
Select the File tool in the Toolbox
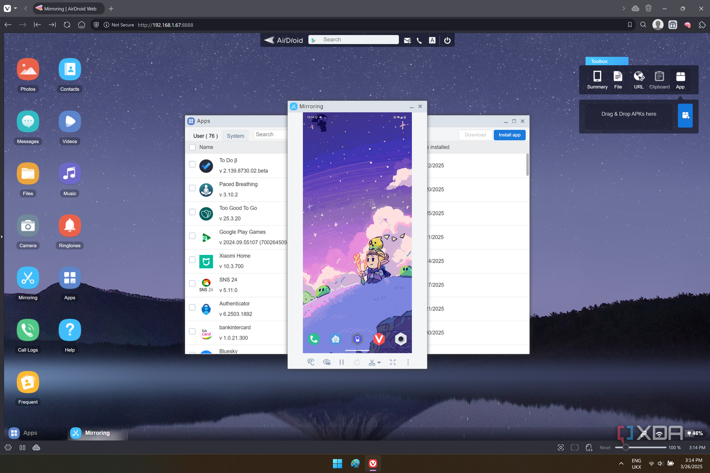[618, 80]
